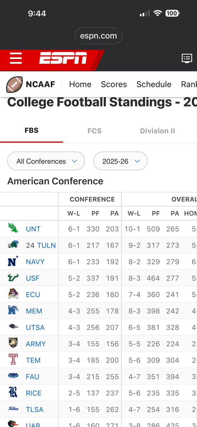Open the Scores menu item
Viewport: 197px width, 427px height.
pyautogui.click(x=114, y=84)
